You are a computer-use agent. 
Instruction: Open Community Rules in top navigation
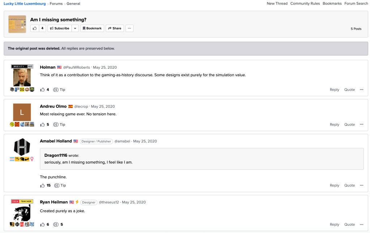click(x=305, y=4)
